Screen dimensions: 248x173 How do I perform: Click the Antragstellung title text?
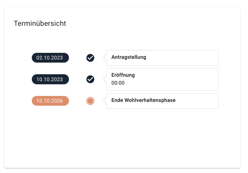[x=129, y=57]
